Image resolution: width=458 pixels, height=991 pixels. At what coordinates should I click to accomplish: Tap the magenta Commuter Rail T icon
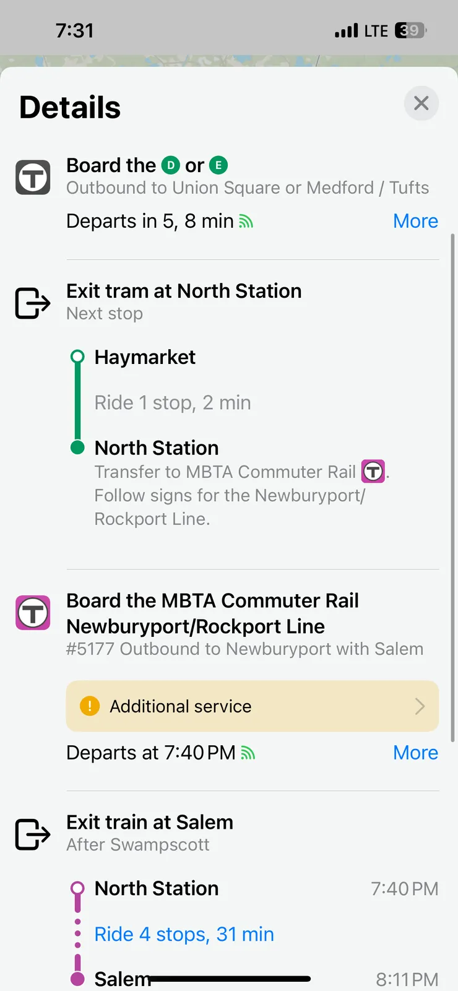tap(33, 613)
